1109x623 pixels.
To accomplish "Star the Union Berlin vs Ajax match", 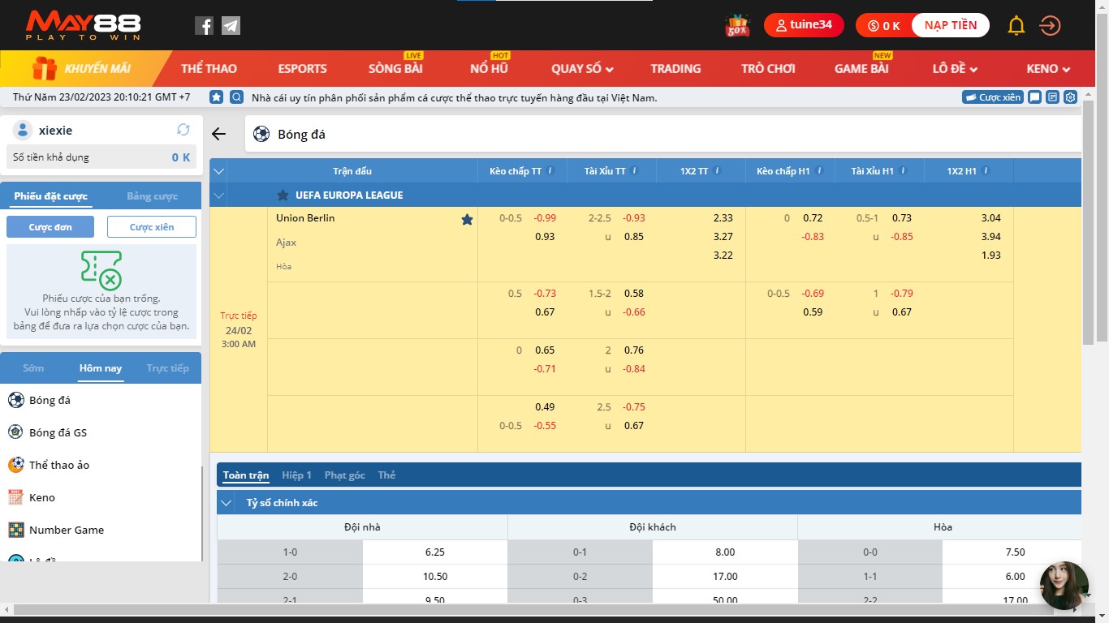I will click(467, 219).
